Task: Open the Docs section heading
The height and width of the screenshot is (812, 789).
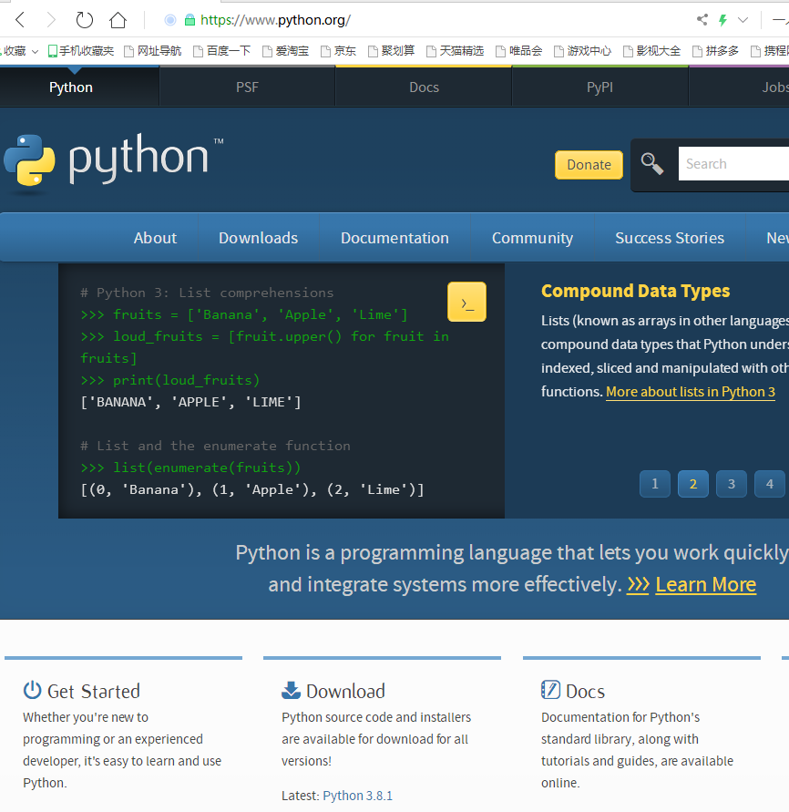Action: pyautogui.click(x=585, y=692)
